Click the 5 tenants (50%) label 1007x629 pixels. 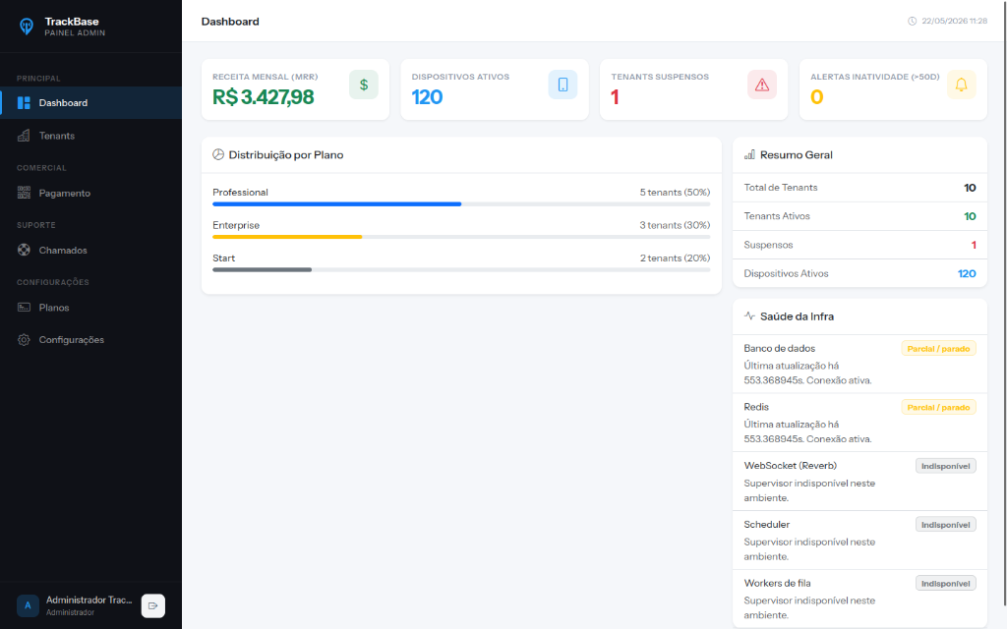pyautogui.click(x=675, y=192)
